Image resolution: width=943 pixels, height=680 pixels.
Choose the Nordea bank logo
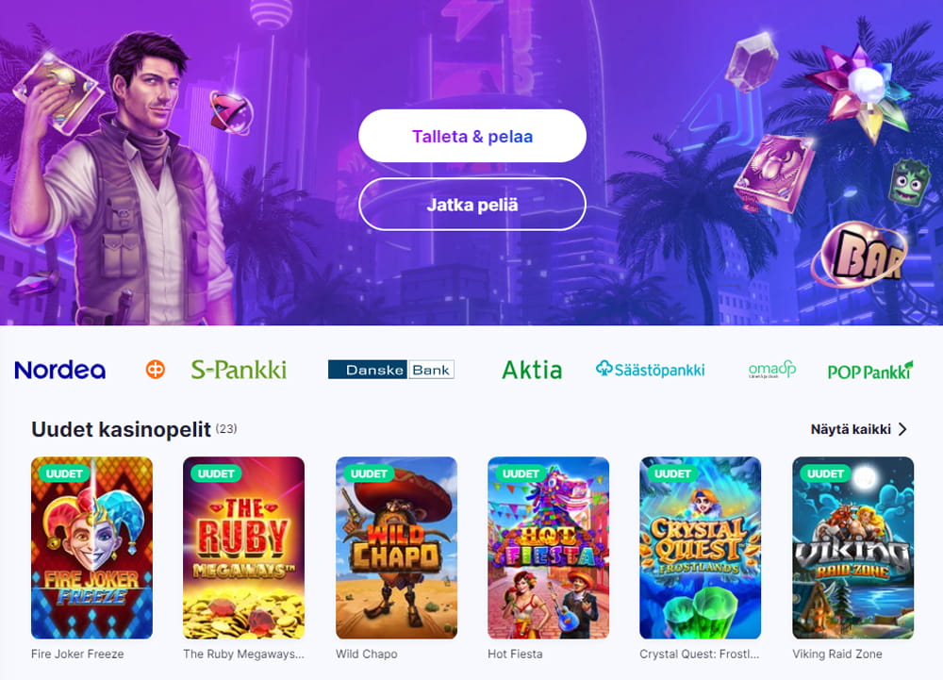[59, 370]
